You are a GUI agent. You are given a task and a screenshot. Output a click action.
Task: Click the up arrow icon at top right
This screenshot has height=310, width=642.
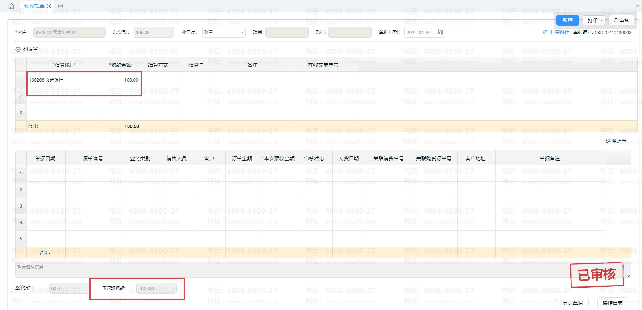coord(638,7)
